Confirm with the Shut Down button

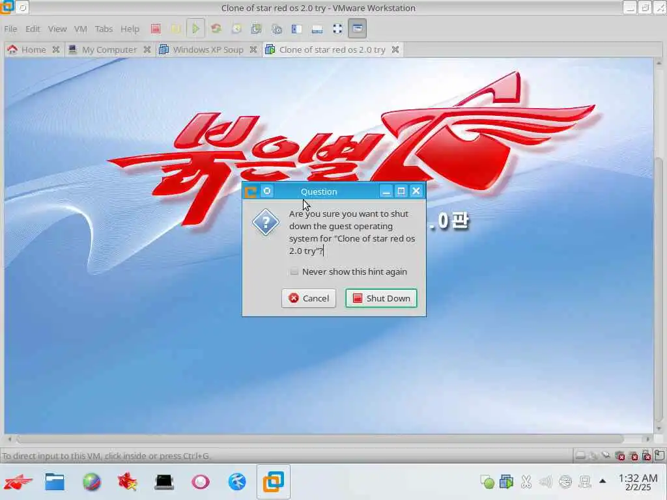381,298
